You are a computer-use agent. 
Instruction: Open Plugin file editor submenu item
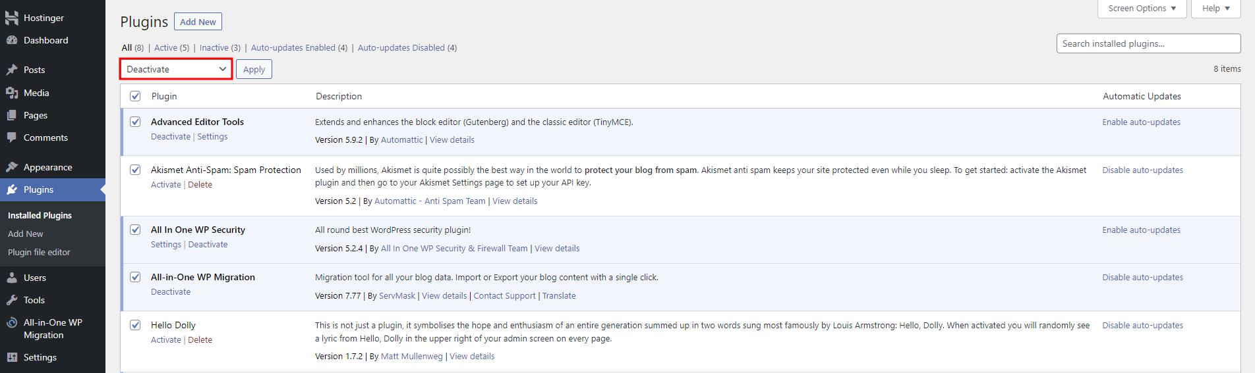[39, 252]
